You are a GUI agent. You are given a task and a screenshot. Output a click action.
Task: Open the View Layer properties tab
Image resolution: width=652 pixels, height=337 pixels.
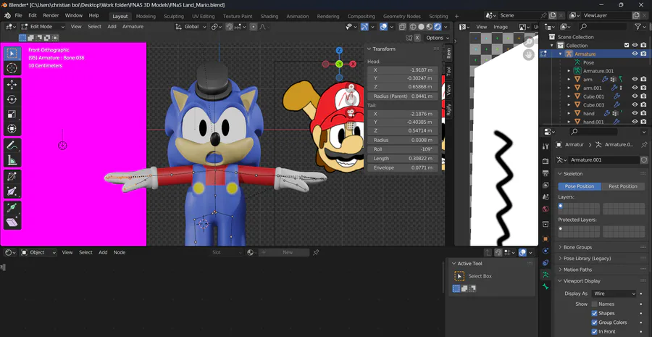pyautogui.click(x=546, y=185)
